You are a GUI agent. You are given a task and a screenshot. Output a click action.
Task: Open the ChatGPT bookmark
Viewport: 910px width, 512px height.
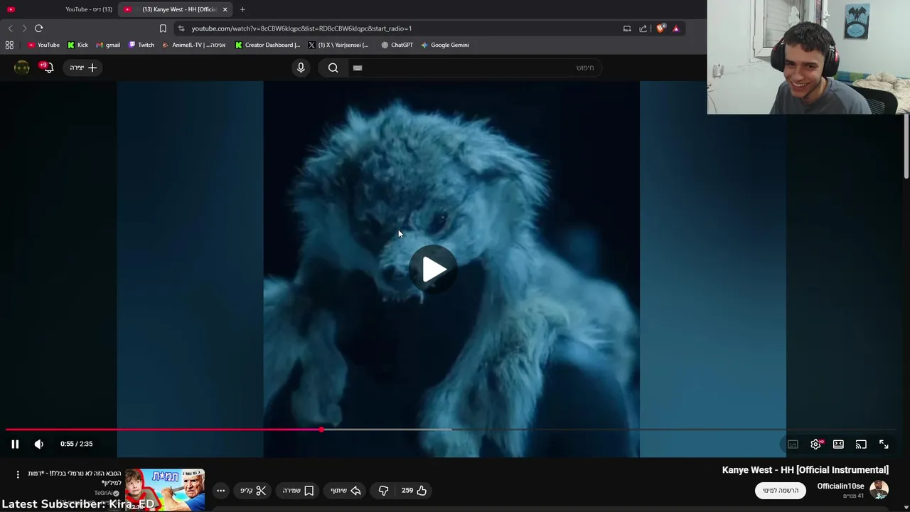(397, 45)
